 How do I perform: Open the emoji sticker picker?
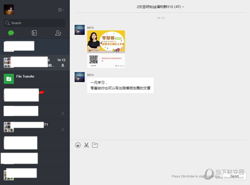coord(78,145)
